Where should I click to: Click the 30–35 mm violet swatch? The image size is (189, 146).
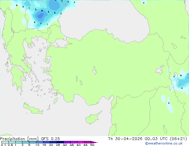(x=67, y=142)
